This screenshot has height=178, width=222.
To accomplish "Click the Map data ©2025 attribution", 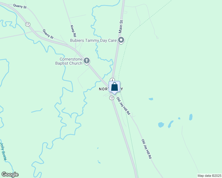I will click(210, 176).
